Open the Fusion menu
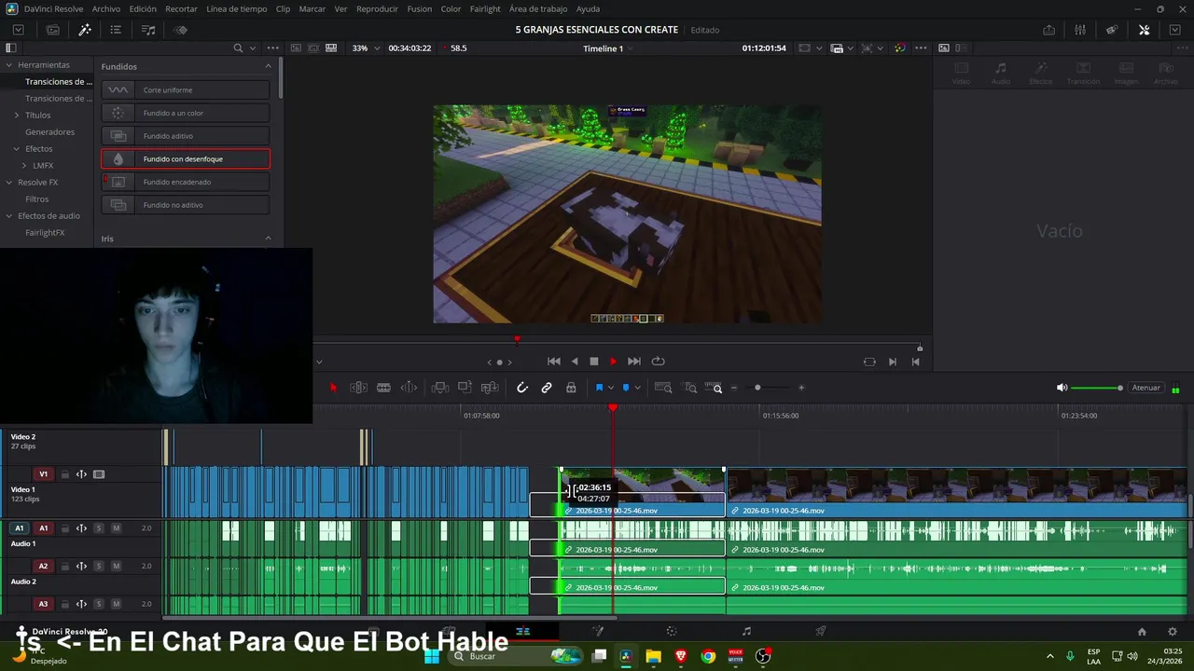Image resolution: width=1194 pixels, height=671 pixels. [x=420, y=8]
